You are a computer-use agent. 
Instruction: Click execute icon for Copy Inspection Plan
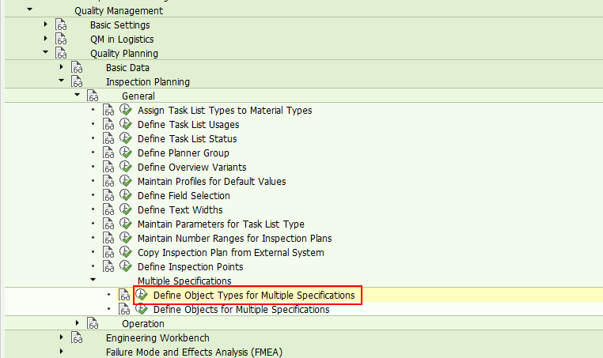point(125,253)
